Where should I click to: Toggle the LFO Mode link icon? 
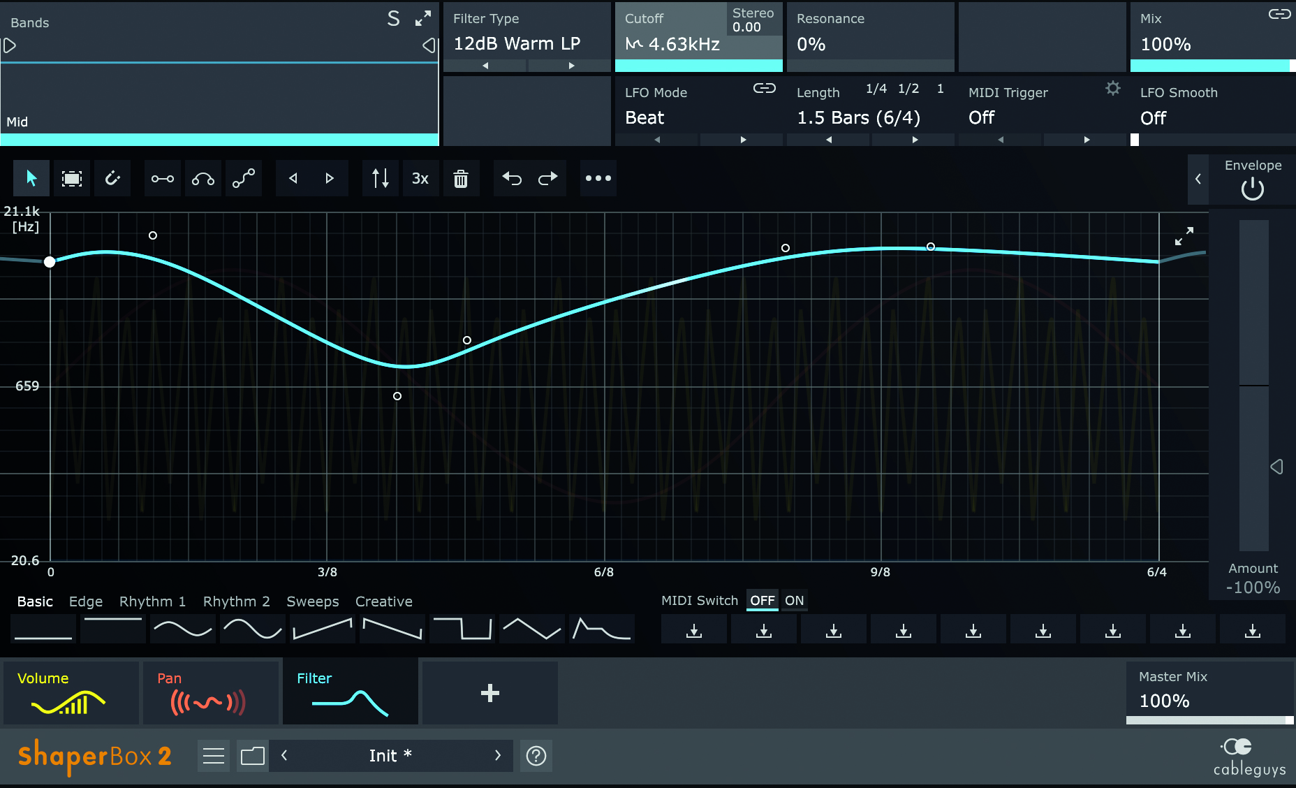pyautogui.click(x=765, y=88)
